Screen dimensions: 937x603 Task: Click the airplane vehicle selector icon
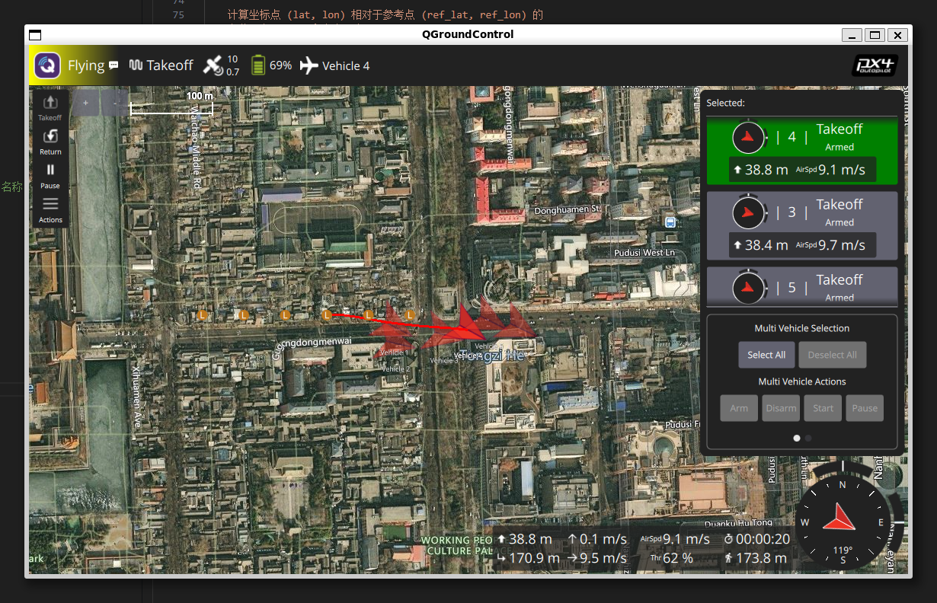tap(309, 65)
